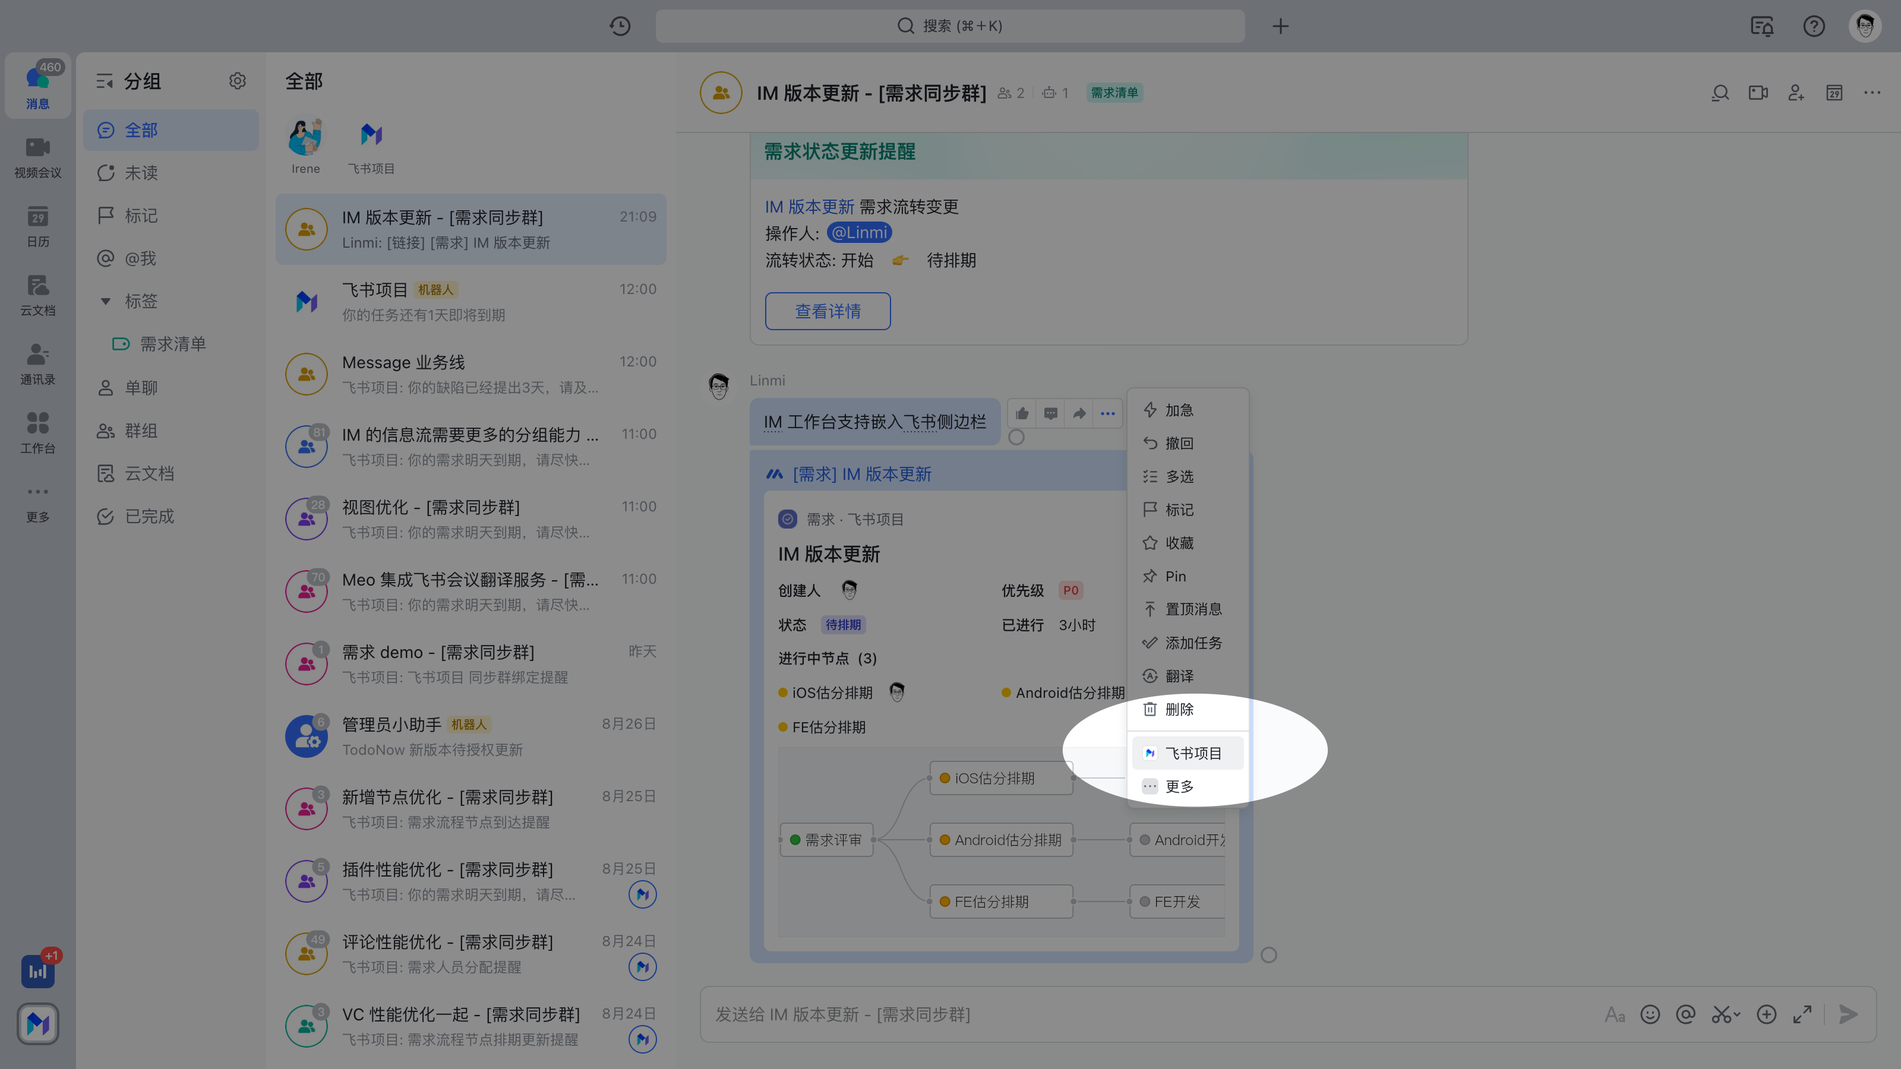Select 收藏 in the context menu
Screen dimensions: 1901x1069
(1188, 543)
